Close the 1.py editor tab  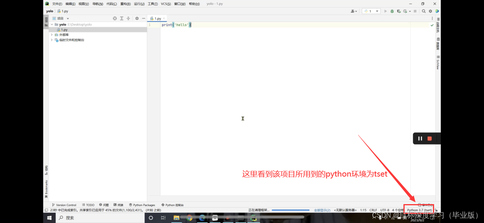pyautogui.click(x=164, y=18)
